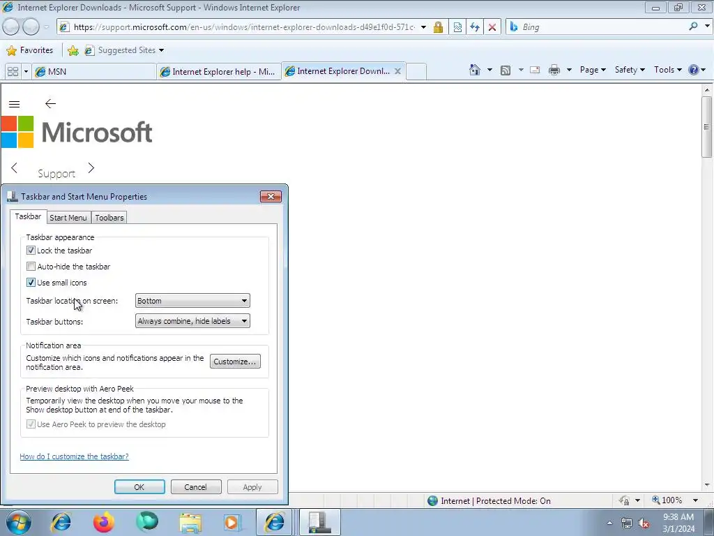Image resolution: width=714 pixels, height=536 pixels.
Task: Open How do I customize the taskbar link
Action: (x=74, y=456)
